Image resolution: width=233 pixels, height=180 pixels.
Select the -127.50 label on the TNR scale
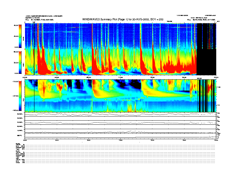(x=15, y=96)
